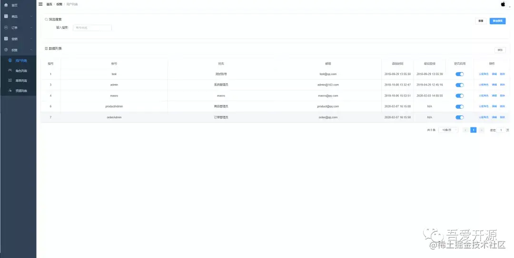Expand the 商品 menu chevron
Viewport: 514px width, 258px height.
coord(31,16)
